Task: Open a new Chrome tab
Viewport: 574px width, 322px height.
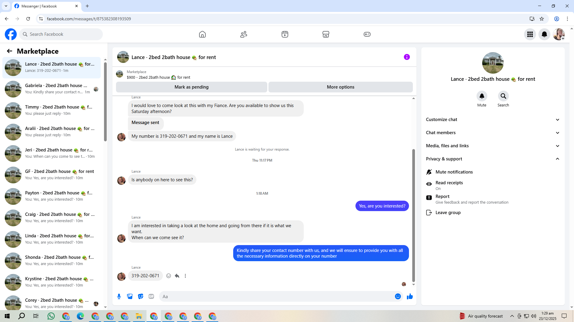Action: tap(87, 6)
